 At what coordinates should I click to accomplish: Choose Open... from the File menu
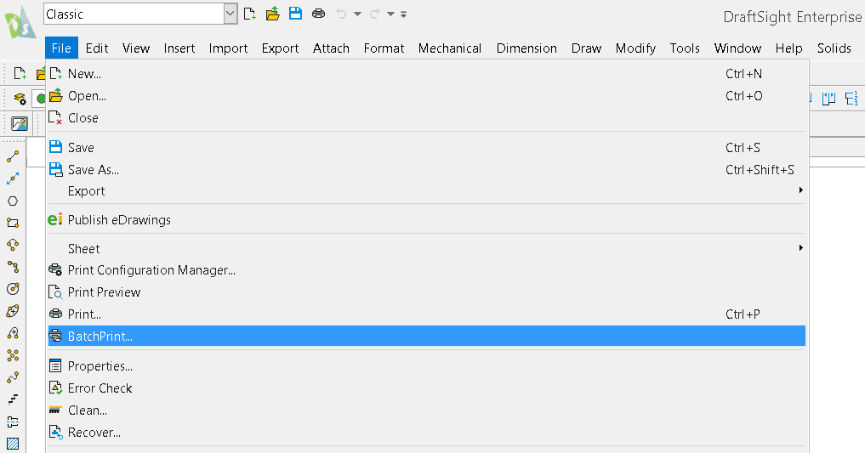tap(426, 96)
